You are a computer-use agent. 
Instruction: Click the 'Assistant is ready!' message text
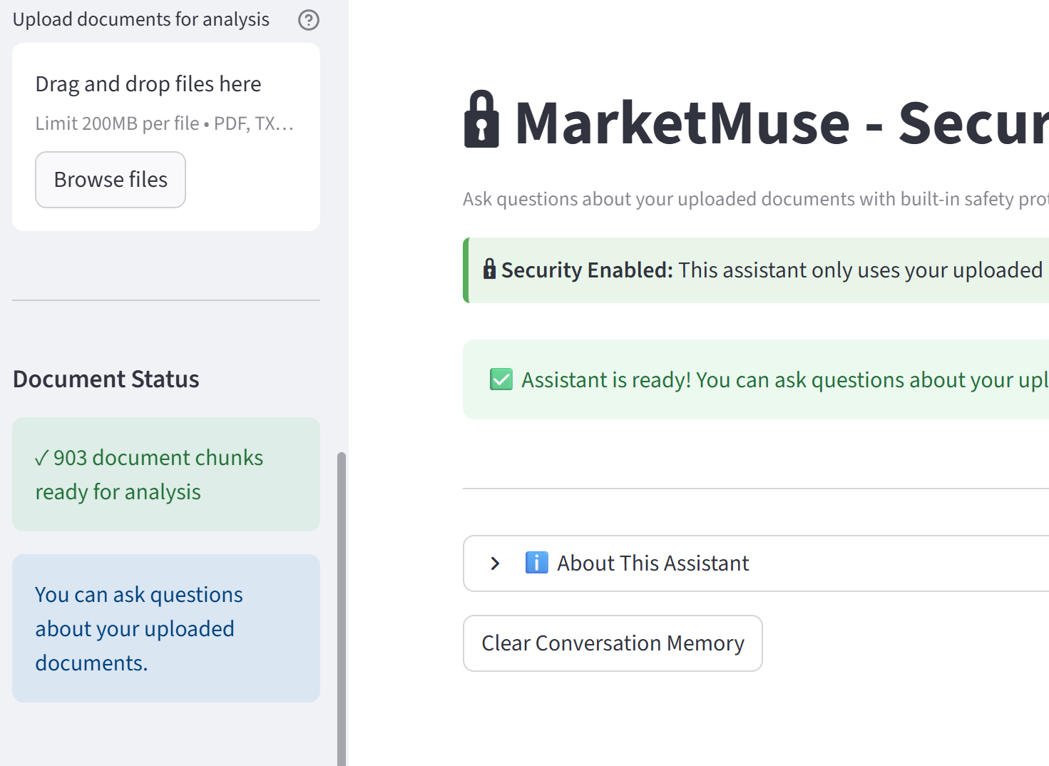click(x=784, y=379)
